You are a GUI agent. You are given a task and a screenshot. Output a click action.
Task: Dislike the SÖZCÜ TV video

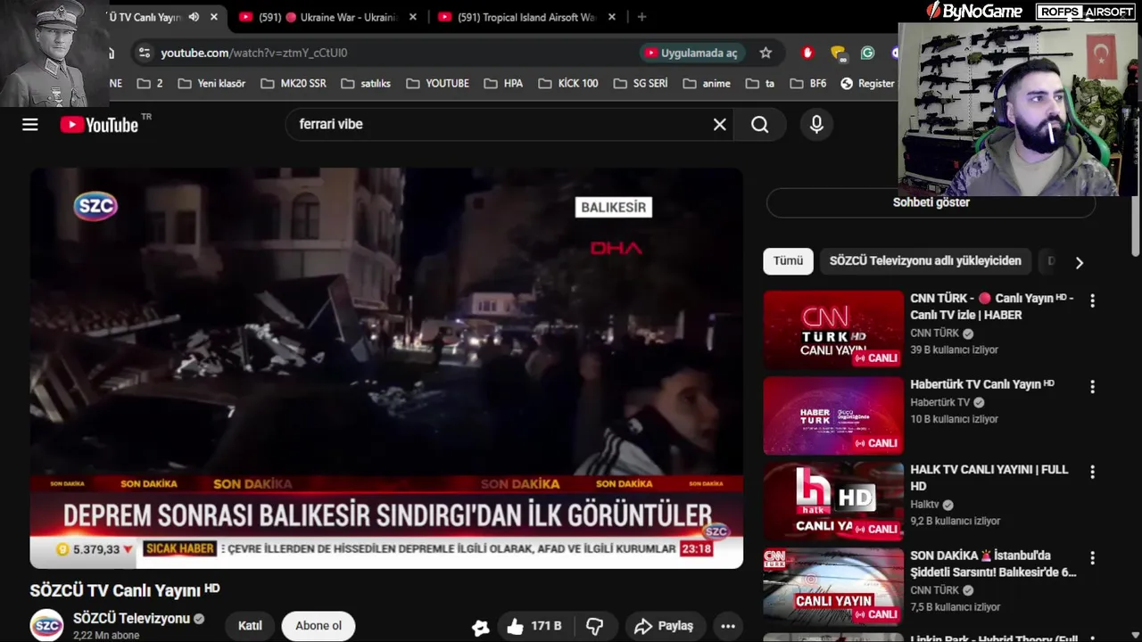(594, 626)
